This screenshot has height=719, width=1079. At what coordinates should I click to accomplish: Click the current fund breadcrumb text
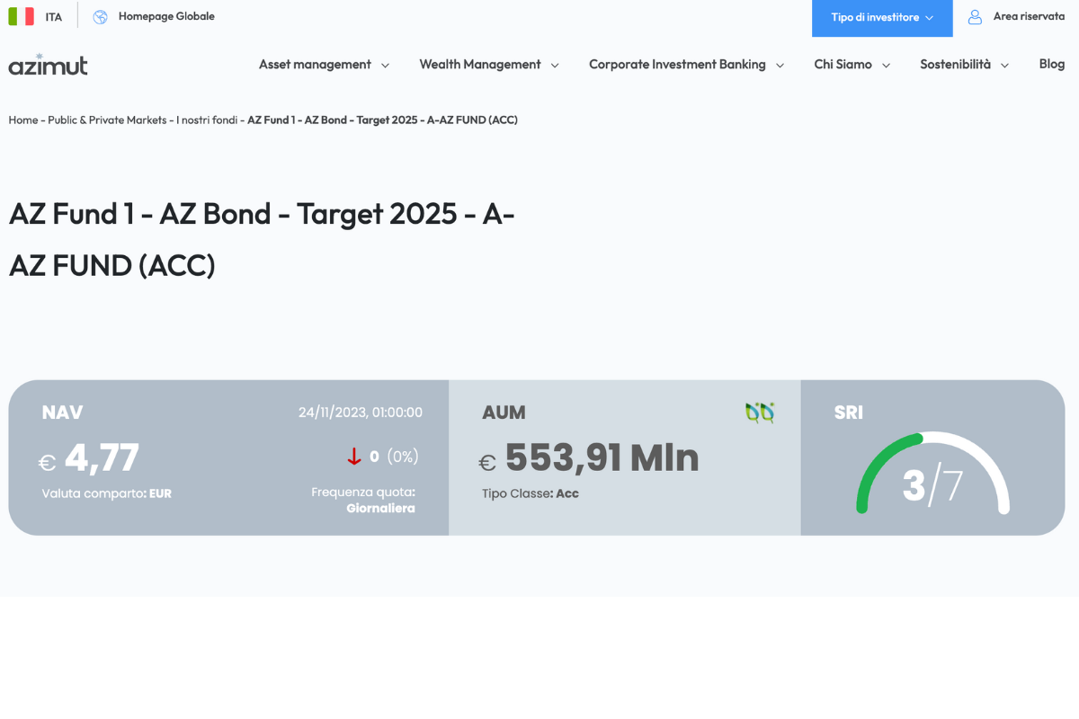point(382,120)
